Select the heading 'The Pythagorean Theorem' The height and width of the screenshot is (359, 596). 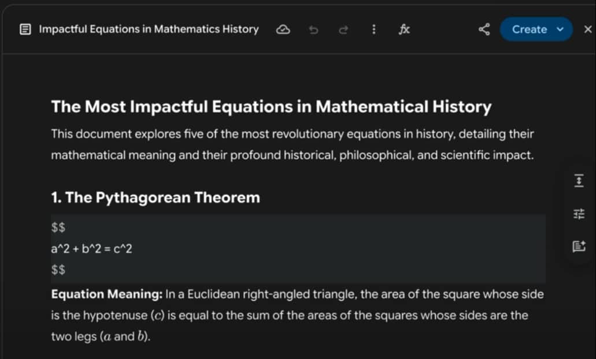point(155,197)
